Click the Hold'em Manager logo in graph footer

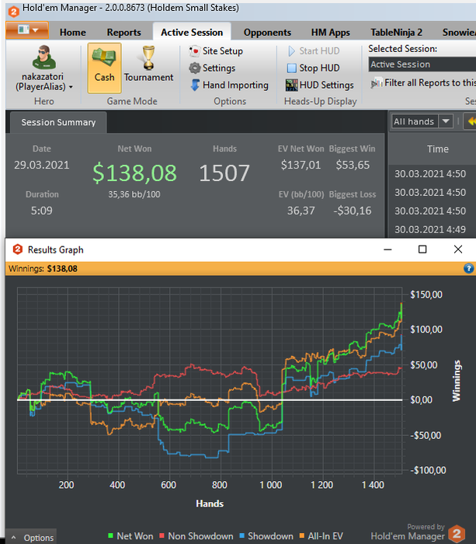pyautogui.click(x=457, y=534)
